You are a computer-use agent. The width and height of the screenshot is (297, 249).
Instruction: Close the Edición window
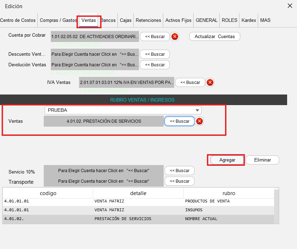[x=290, y=6]
